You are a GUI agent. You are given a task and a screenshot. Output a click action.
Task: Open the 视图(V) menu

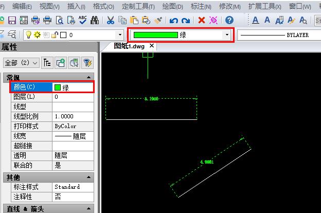tap(49, 7)
